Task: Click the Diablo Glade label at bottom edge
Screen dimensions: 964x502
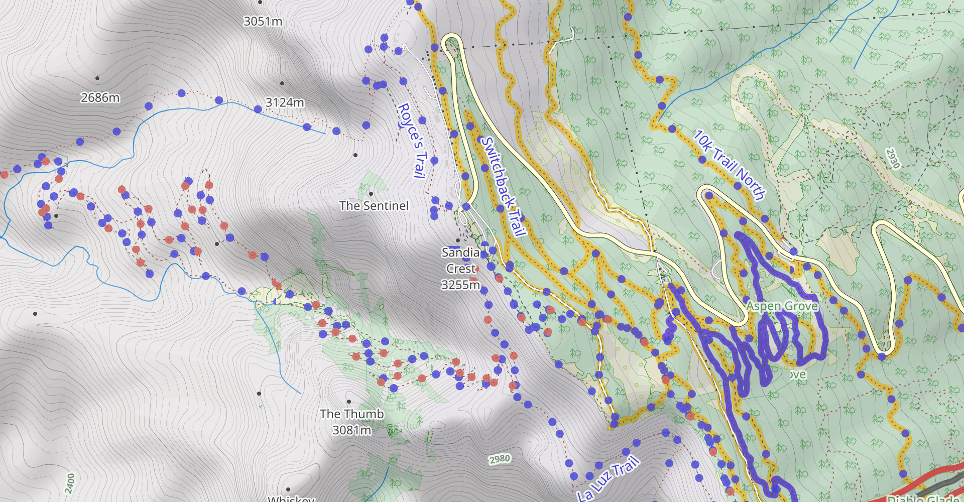Action: pyautogui.click(x=925, y=498)
